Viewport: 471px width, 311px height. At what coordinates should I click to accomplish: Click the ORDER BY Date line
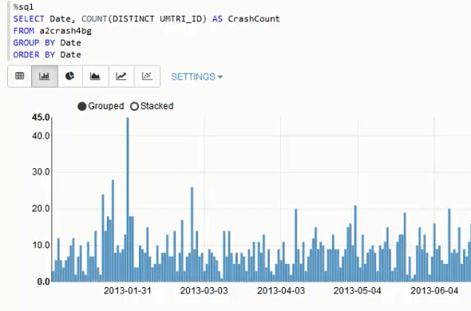click(x=47, y=55)
